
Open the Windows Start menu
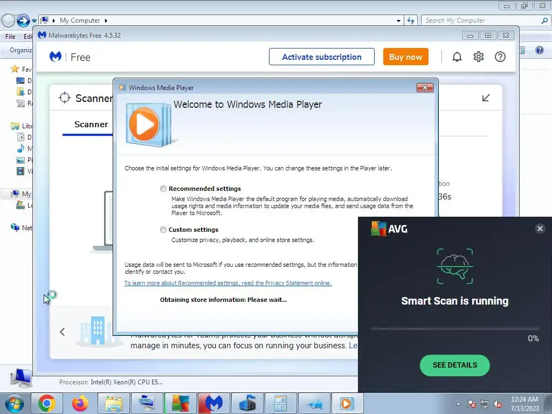pyautogui.click(x=15, y=403)
